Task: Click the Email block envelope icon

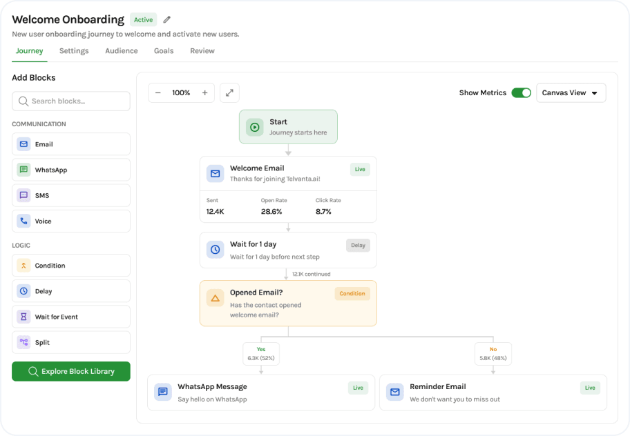Action: click(23, 144)
